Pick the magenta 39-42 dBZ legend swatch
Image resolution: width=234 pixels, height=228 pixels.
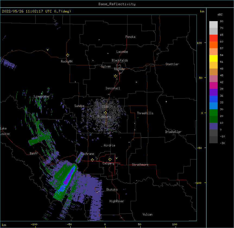(x=213, y=85)
